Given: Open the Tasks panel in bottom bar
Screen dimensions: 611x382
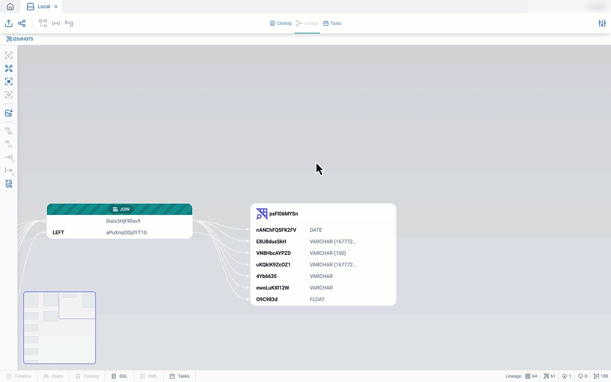Looking at the screenshot, I should click(x=179, y=376).
